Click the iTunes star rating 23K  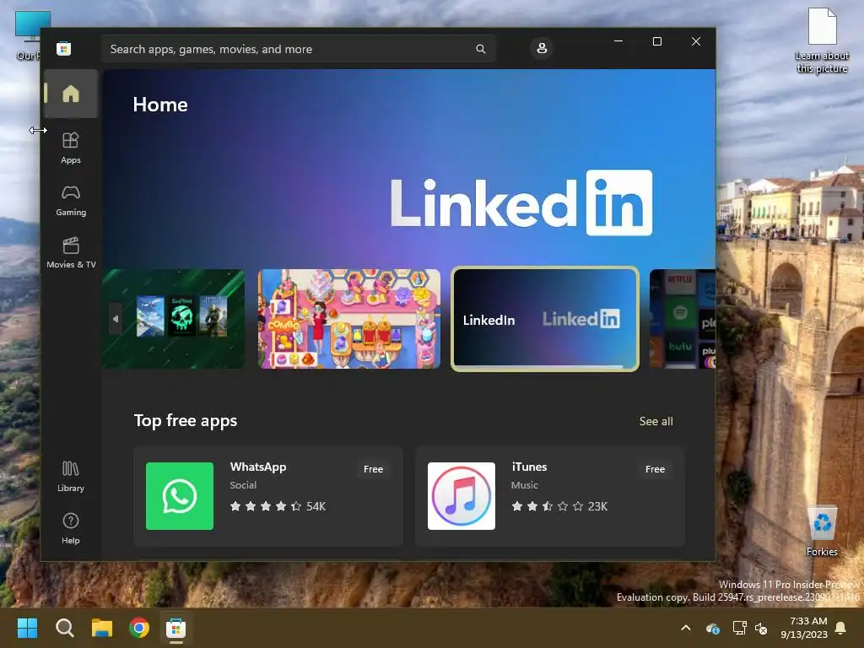[559, 506]
